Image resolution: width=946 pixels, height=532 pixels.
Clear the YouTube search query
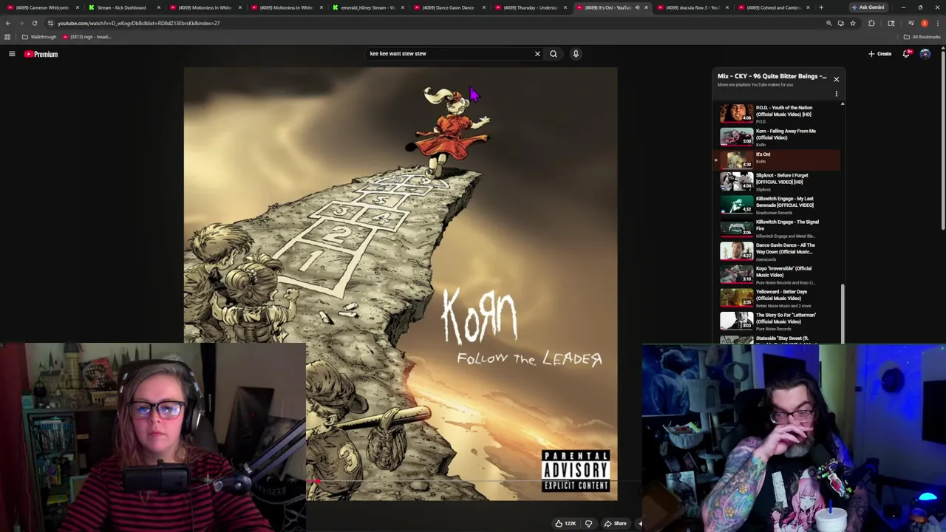click(x=537, y=54)
